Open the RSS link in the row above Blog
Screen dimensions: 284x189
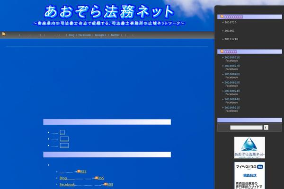pyautogui.click(x=83, y=172)
